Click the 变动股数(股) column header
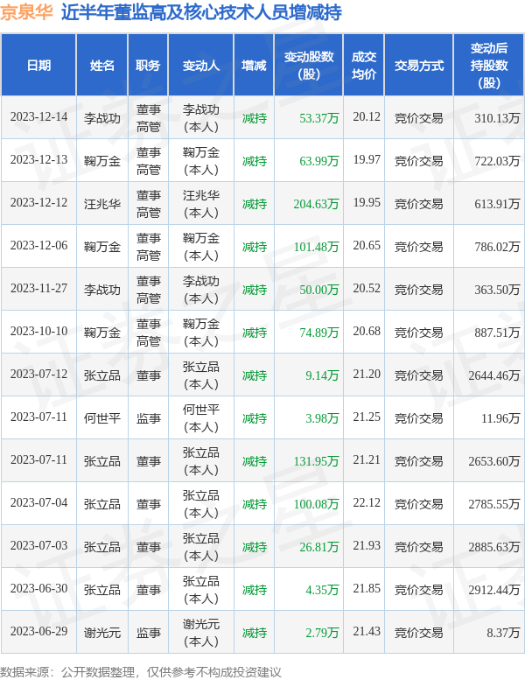The width and height of the screenshot is (525, 680). (308, 66)
